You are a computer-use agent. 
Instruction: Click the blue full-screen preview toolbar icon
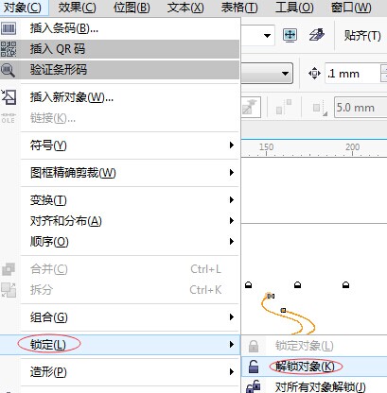click(x=290, y=35)
